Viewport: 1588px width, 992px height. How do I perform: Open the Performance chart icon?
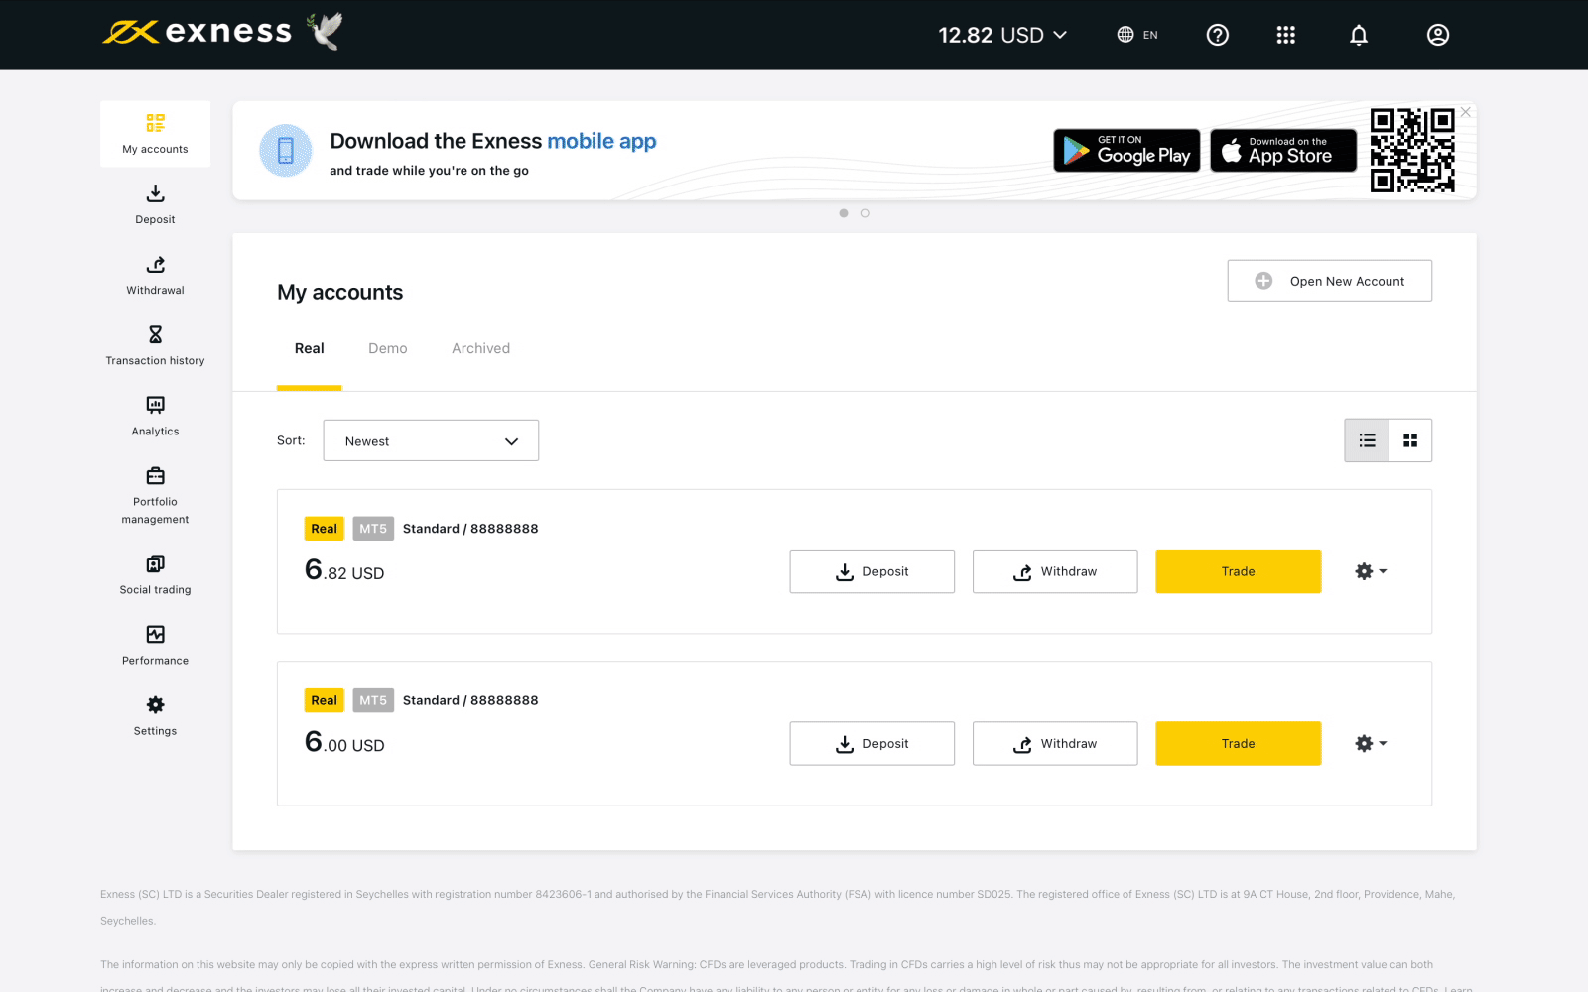pyautogui.click(x=155, y=634)
